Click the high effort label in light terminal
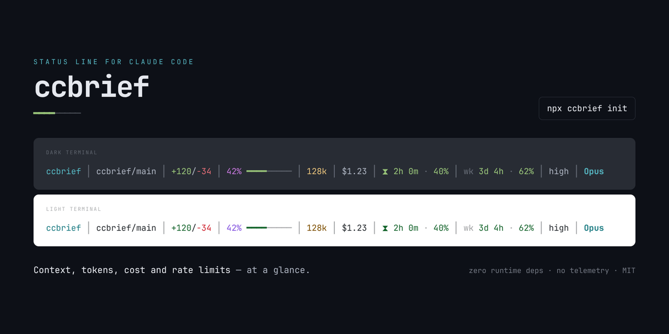The image size is (669, 334). pos(559,228)
